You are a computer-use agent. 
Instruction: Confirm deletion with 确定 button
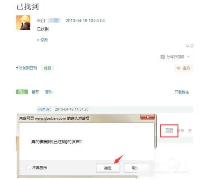pyautogui.click(x=108, y=168)
